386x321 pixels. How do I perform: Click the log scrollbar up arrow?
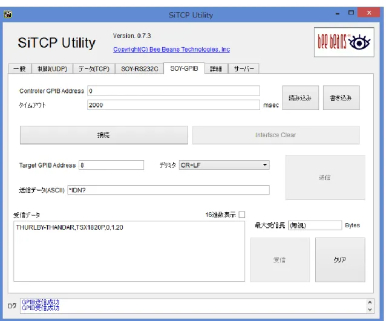pyautogui.click(x=370, y=302)
